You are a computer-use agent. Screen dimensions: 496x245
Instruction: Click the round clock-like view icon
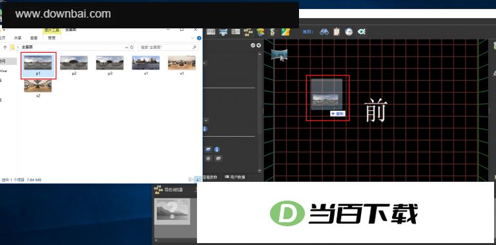pyautogui.click(x=349, y=32)
